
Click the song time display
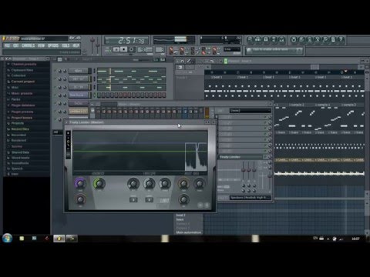[127, 41]
